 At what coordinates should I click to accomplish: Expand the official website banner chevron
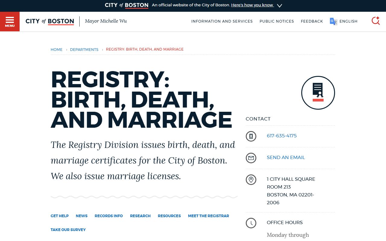pos(280,5)
